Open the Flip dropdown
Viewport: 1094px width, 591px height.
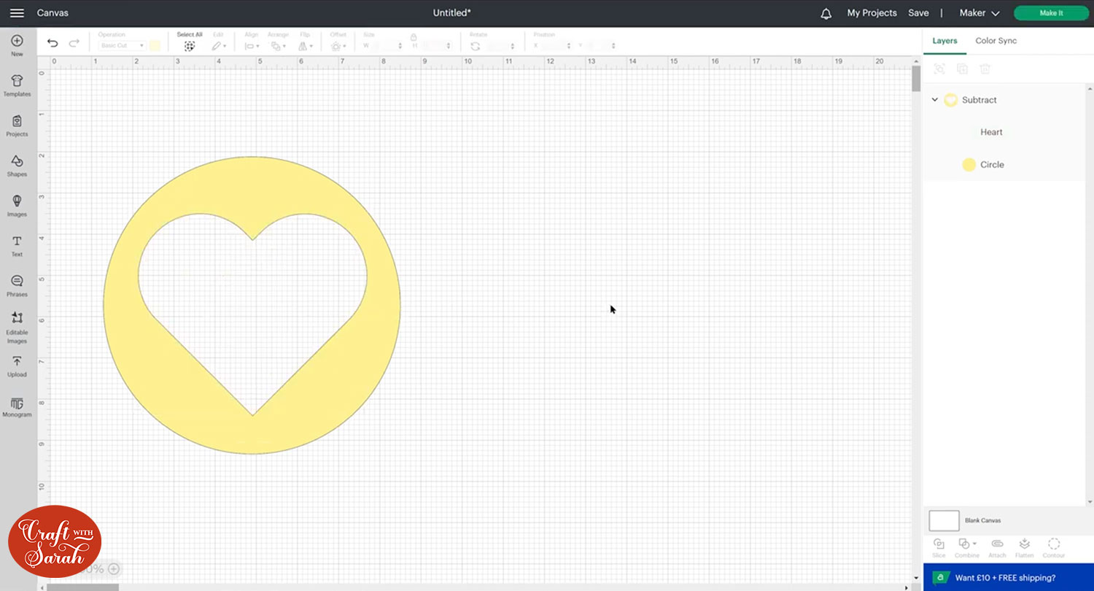(305, 46)
